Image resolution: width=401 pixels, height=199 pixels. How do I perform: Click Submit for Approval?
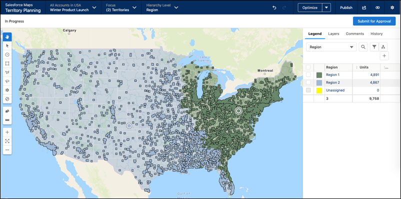click(374, 21)
